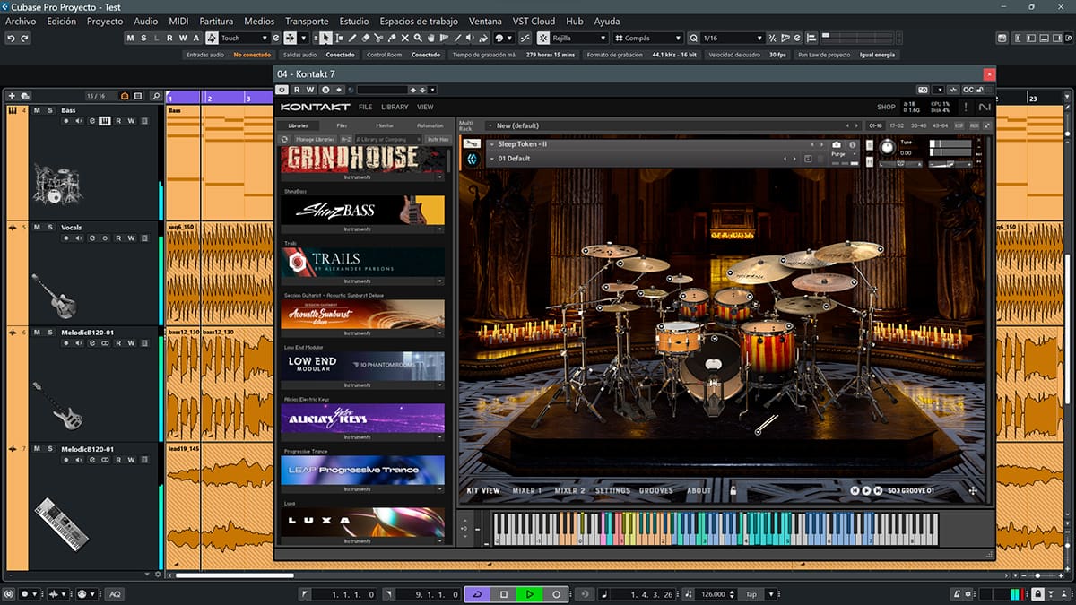Switch to the Files tab in Kontakt browser
The image size is (1076, 605).
tap(342, 125)
